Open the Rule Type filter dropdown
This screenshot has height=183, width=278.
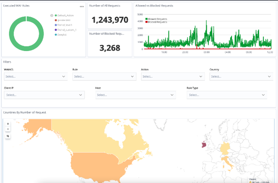(227, 95)
